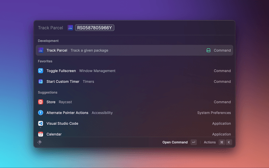Click the Calendar app icon
269x168 pixels.
pos(41,134)
